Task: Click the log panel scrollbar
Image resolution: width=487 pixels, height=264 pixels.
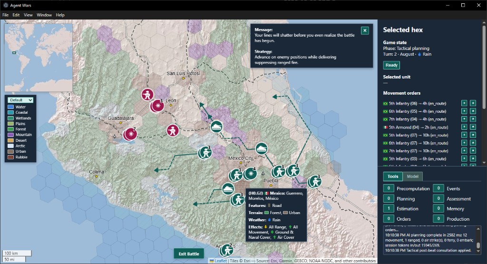Action: click(478, 240)
